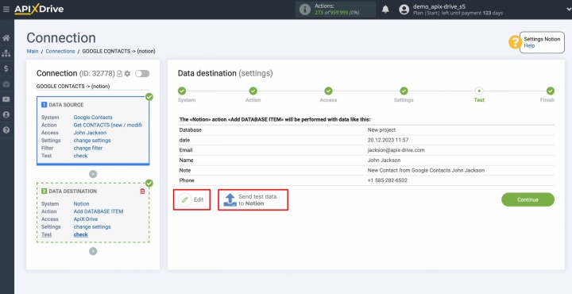The width and height of the screenshot is (572, 294).
Task: Delete data destination trash icon
Action: point(142,191)
